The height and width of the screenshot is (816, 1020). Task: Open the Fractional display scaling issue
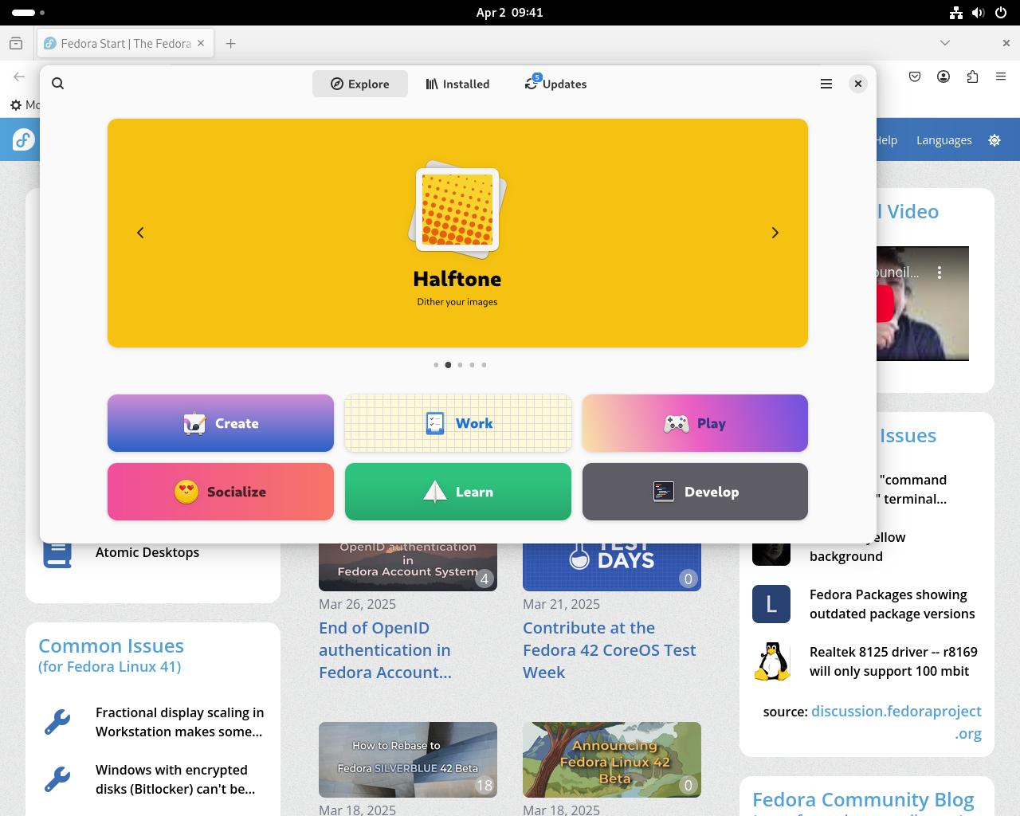point(179,722)
